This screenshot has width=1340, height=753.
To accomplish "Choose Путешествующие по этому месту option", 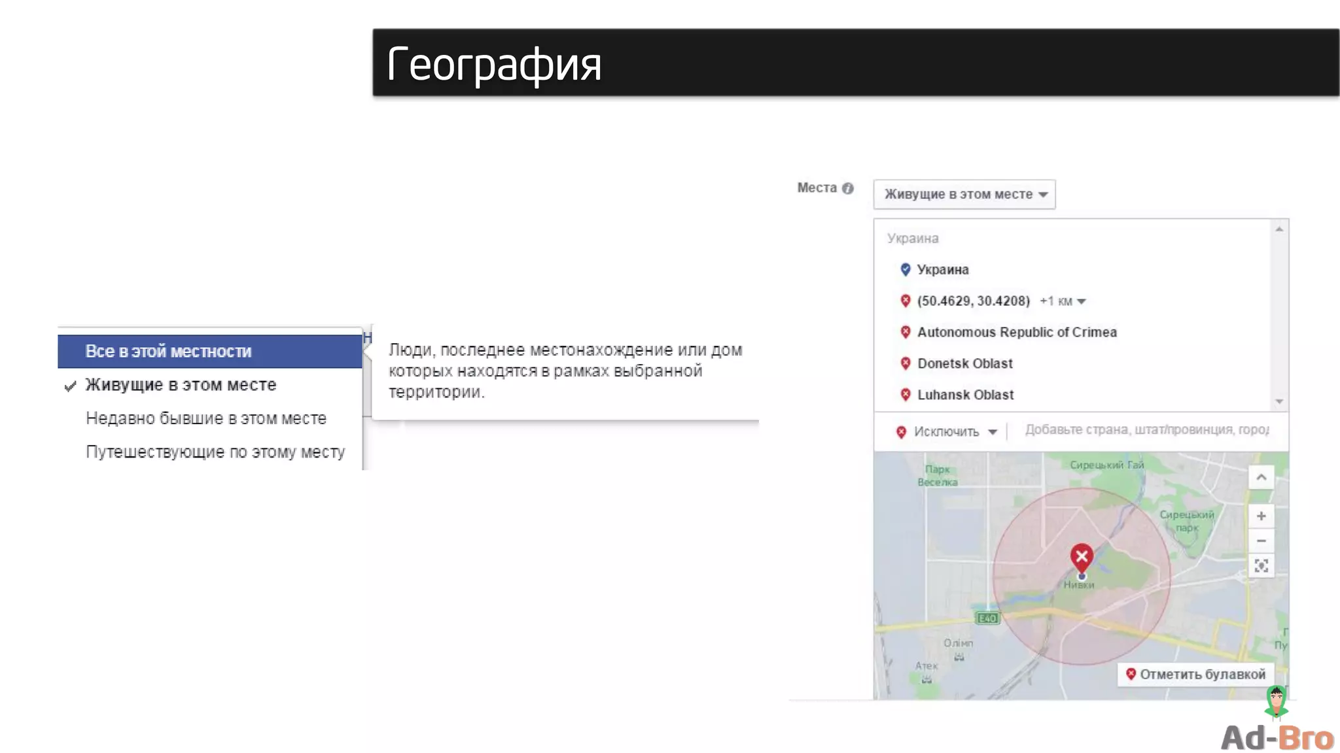I will [210, 452].
